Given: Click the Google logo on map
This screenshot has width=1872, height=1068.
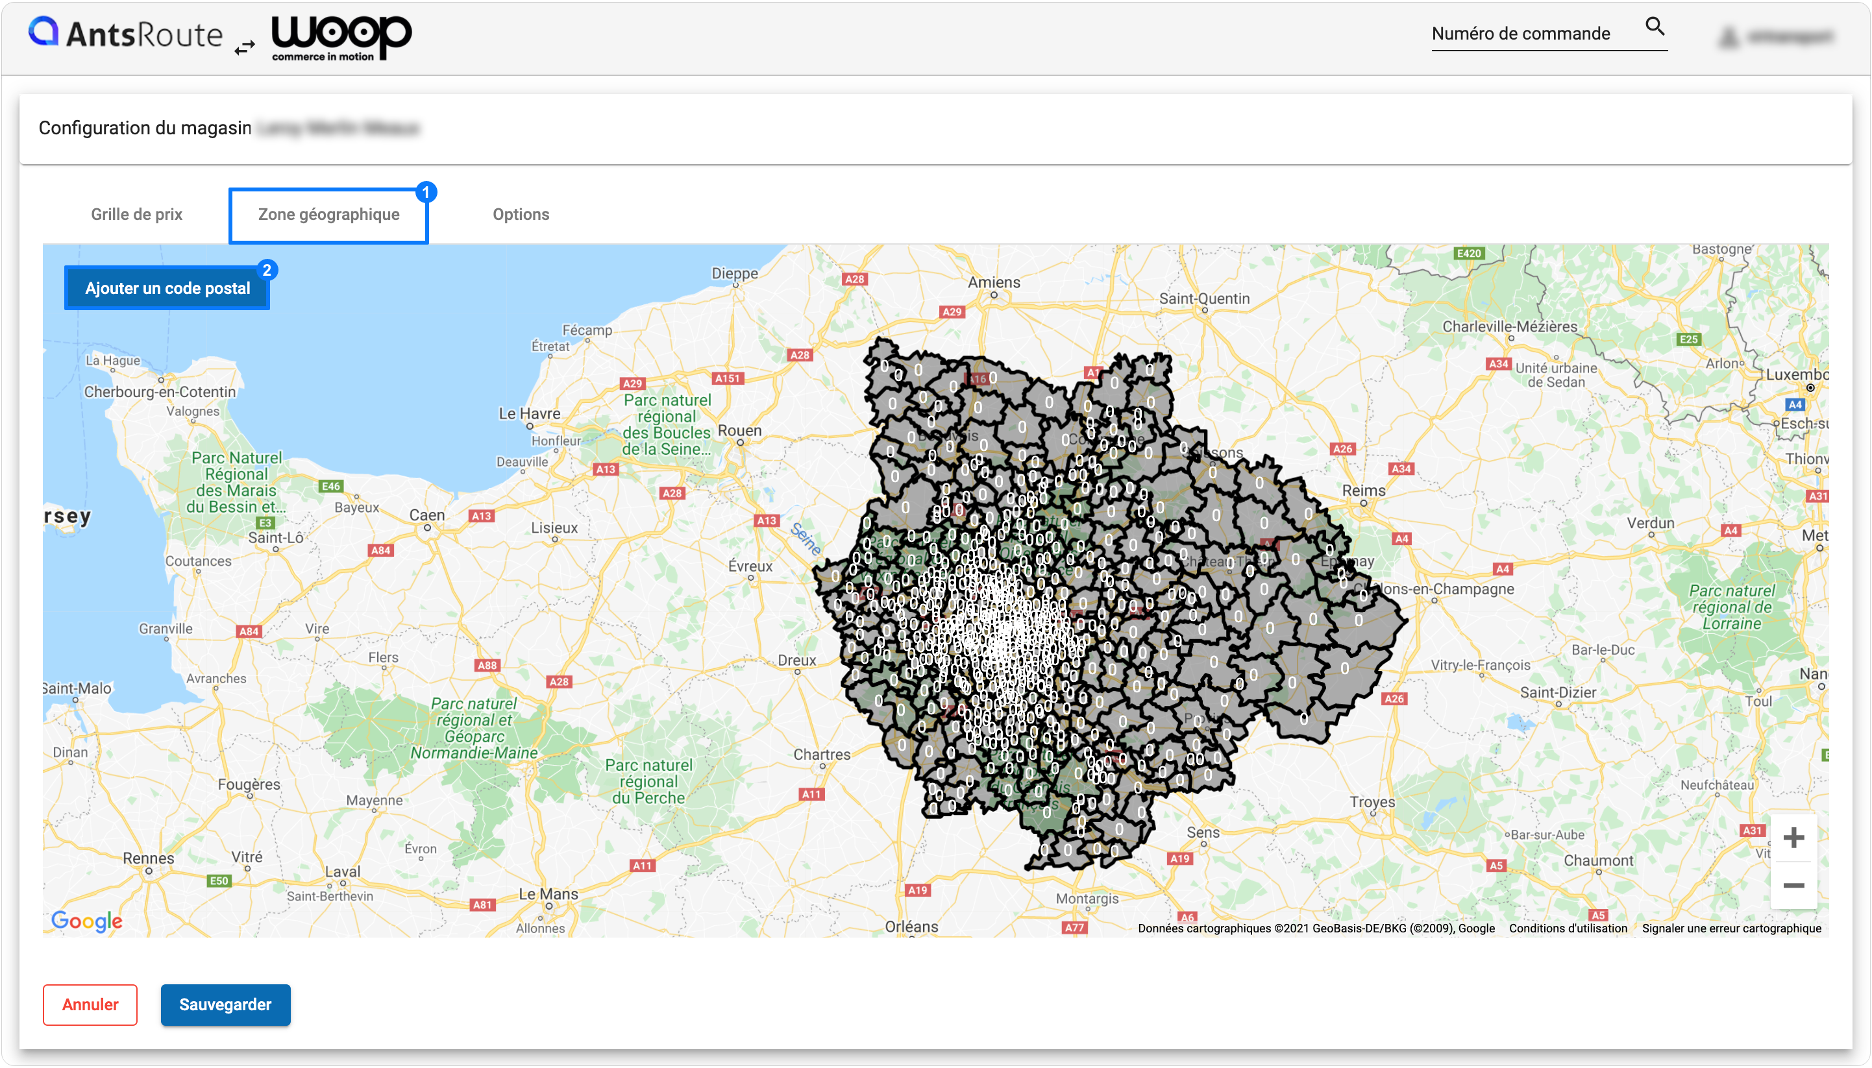Looking at the screenshot, I should 86,921.
